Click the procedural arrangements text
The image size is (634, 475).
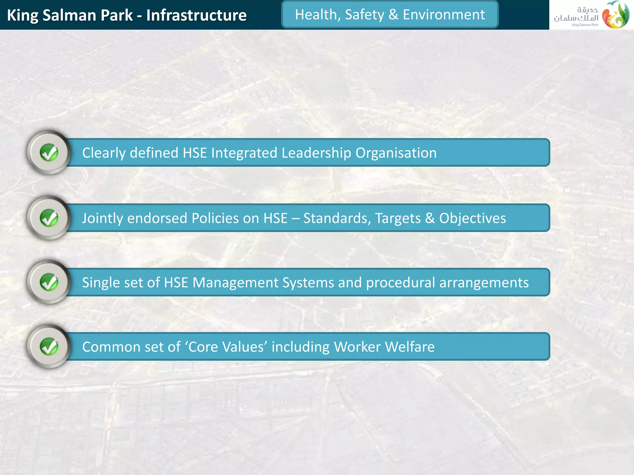pos(448,283)
